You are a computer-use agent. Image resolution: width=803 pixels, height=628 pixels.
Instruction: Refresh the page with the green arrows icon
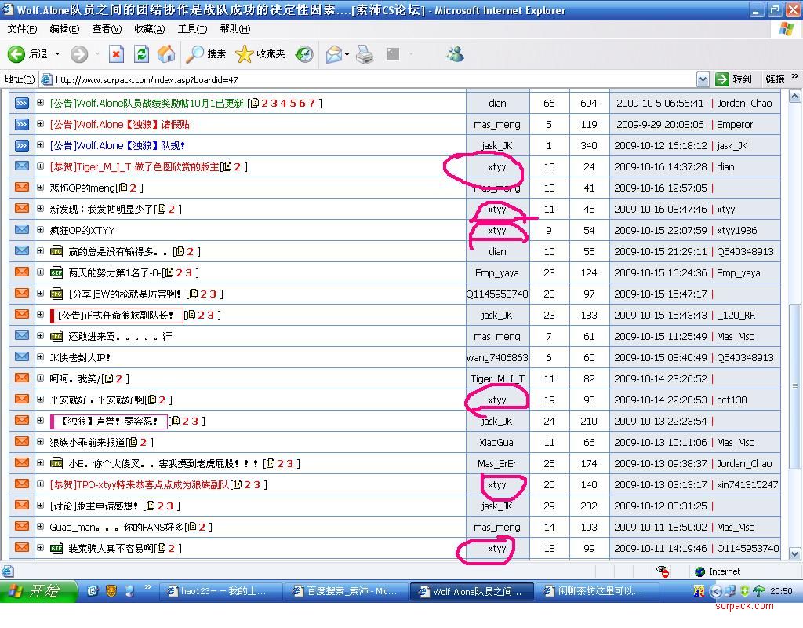click(x=141, y=54)
